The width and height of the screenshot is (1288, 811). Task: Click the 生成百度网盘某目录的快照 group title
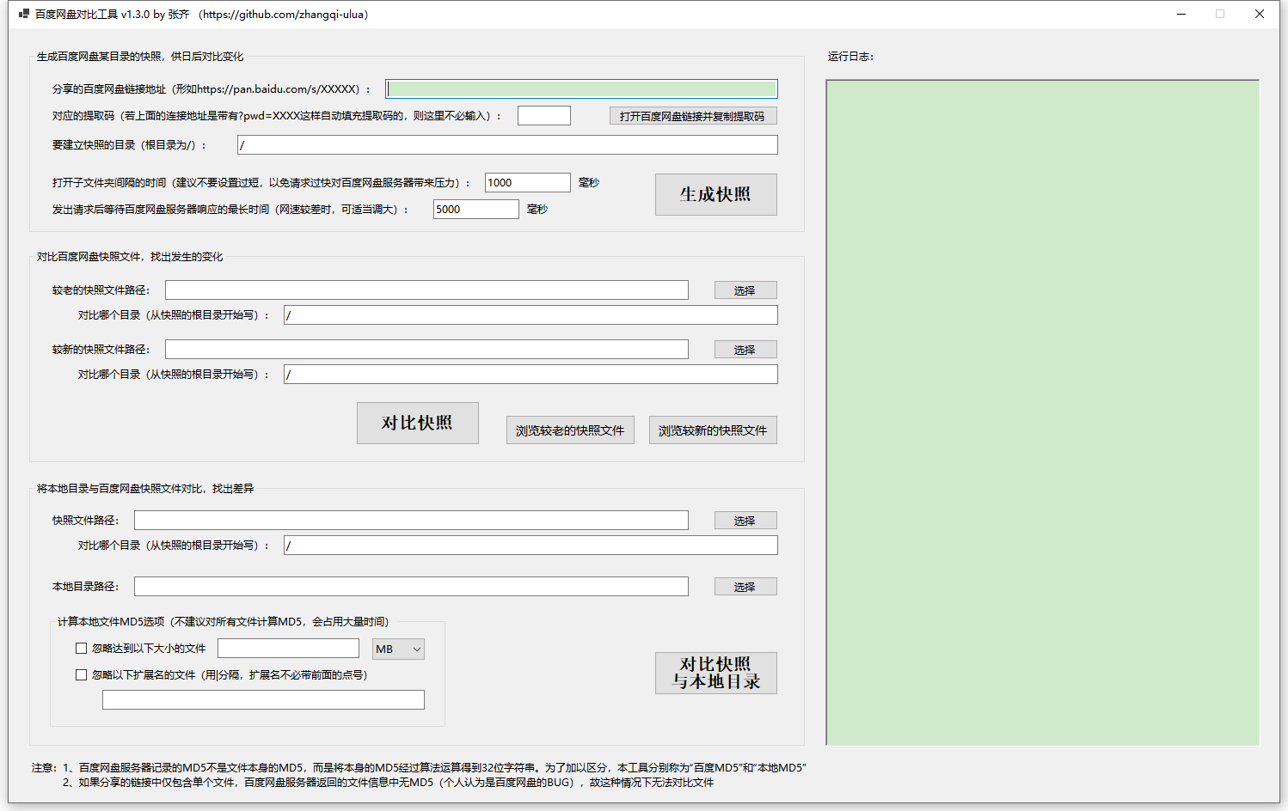coord(140,57)
